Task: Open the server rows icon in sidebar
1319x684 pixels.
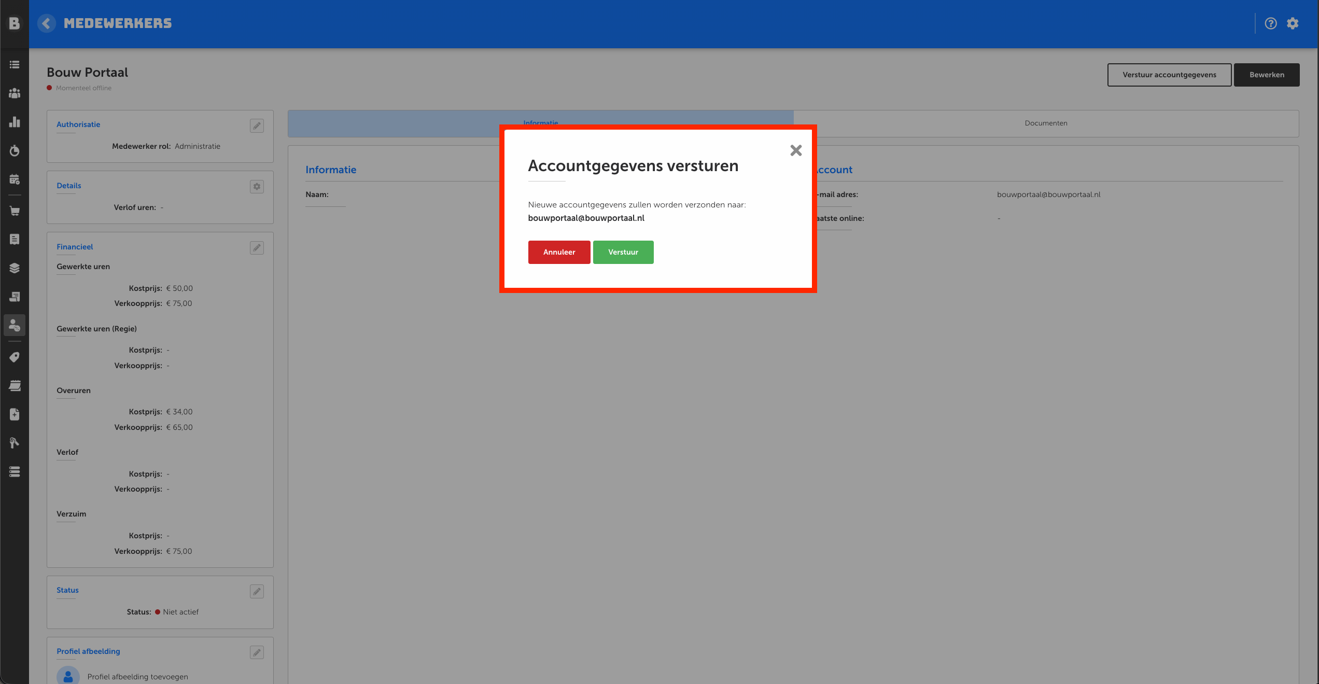Action: [x=15, y=472]
